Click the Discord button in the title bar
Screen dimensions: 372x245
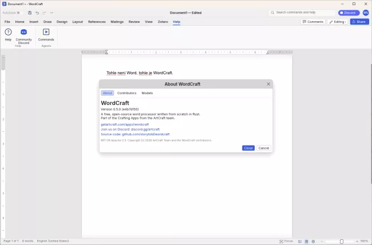click(x=349, y=13)
